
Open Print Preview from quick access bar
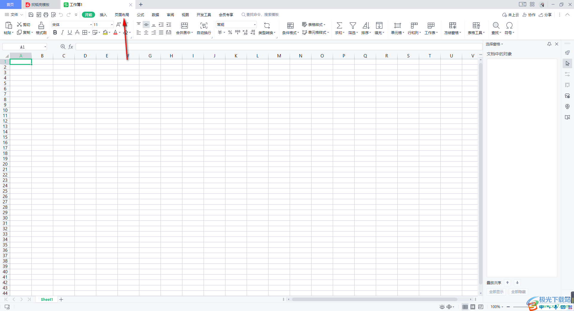[x=54, y=15]
